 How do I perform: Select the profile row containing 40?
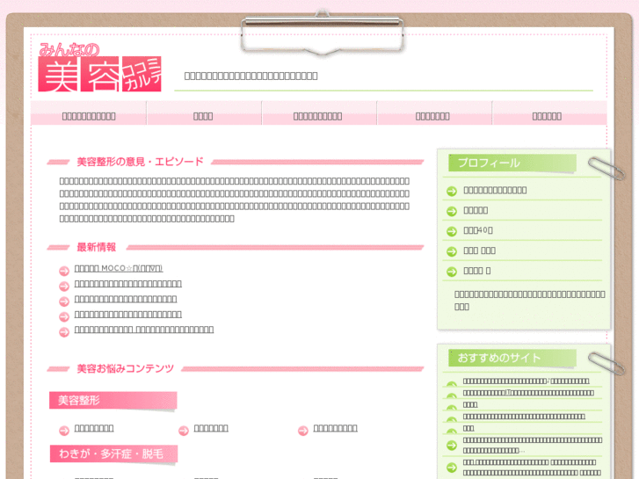522,231
